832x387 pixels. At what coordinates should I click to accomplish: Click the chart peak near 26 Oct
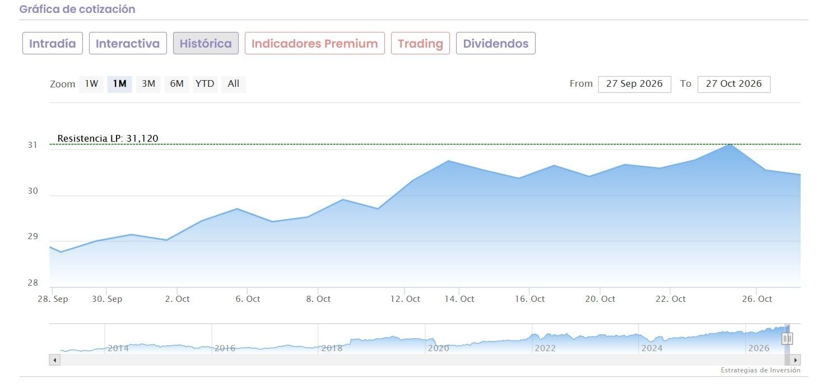coord(729,144)
